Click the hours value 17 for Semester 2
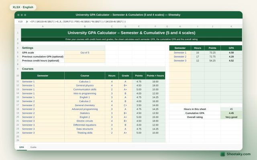The height and width of the screenshot is (160, 257). [x=198, y=56]
